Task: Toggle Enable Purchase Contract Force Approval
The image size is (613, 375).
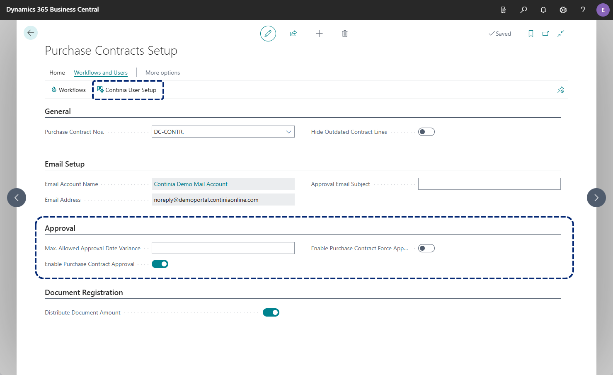Action: tap(426, 248)
